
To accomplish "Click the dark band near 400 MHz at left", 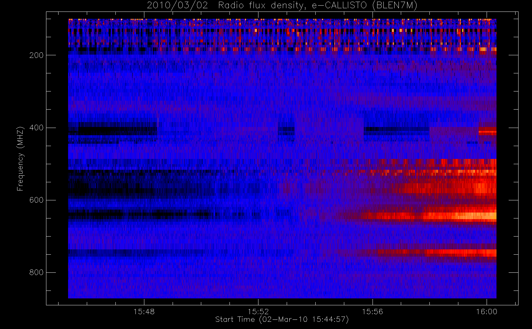I will point(113,129).
